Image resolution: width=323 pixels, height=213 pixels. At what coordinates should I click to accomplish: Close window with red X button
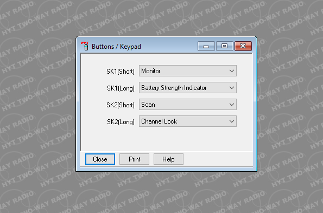tap(243, 46)
